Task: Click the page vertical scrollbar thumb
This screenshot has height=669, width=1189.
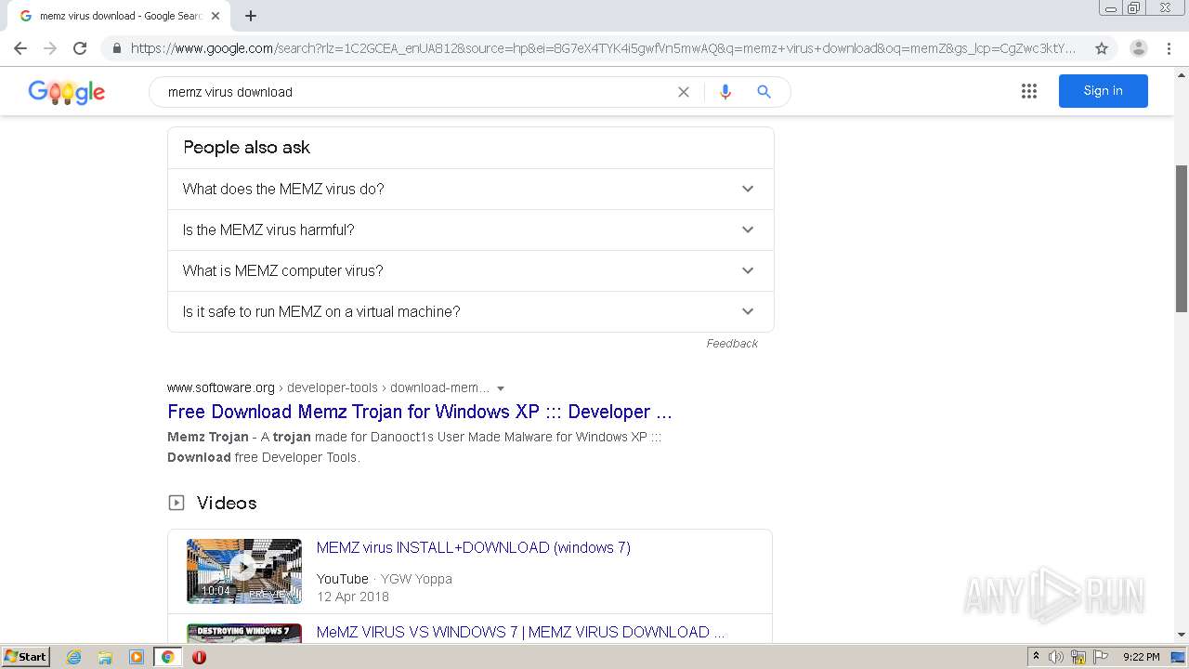Action: coord(1182,239)
